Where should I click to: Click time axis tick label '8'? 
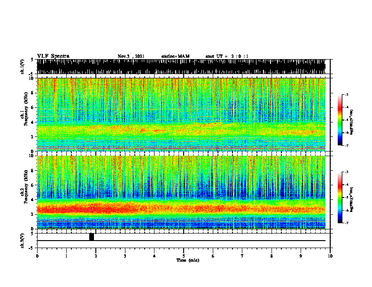(271, 256)
